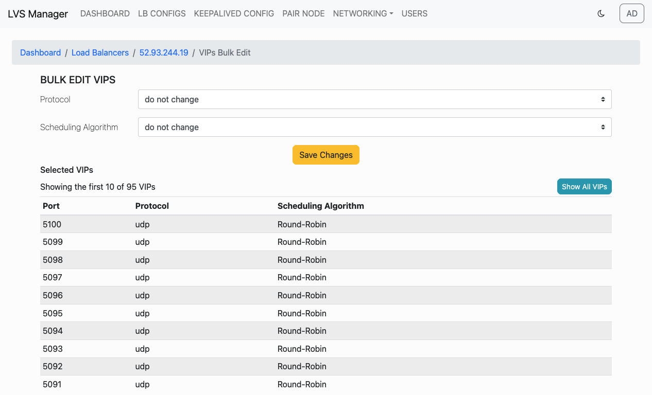Viewport: 652px width, 395px height.
Task: Toggle dark mode moon icon
Action: click(601, 14)
